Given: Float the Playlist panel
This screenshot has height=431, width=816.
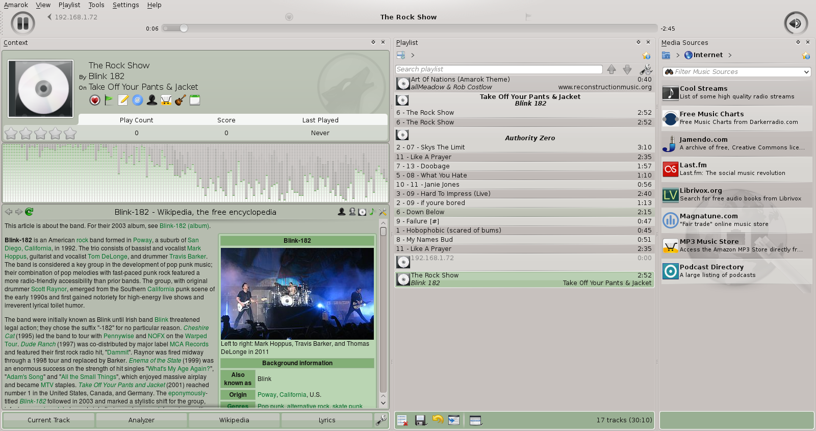Looking at the screenshot, I should 639,42.
